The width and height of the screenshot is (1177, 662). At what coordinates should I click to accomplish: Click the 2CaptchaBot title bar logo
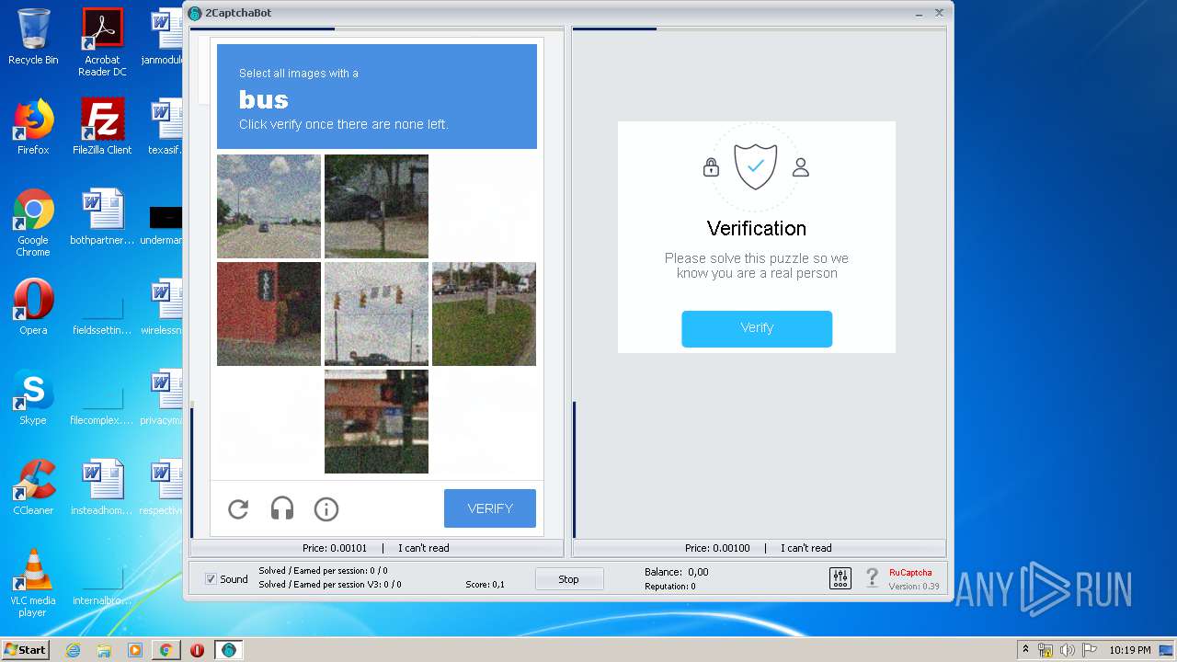pos(195,13)
